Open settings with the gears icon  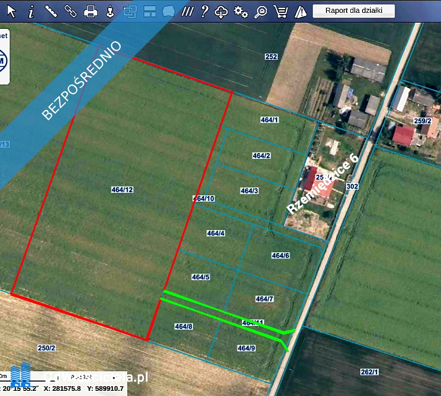click(241, 11)
